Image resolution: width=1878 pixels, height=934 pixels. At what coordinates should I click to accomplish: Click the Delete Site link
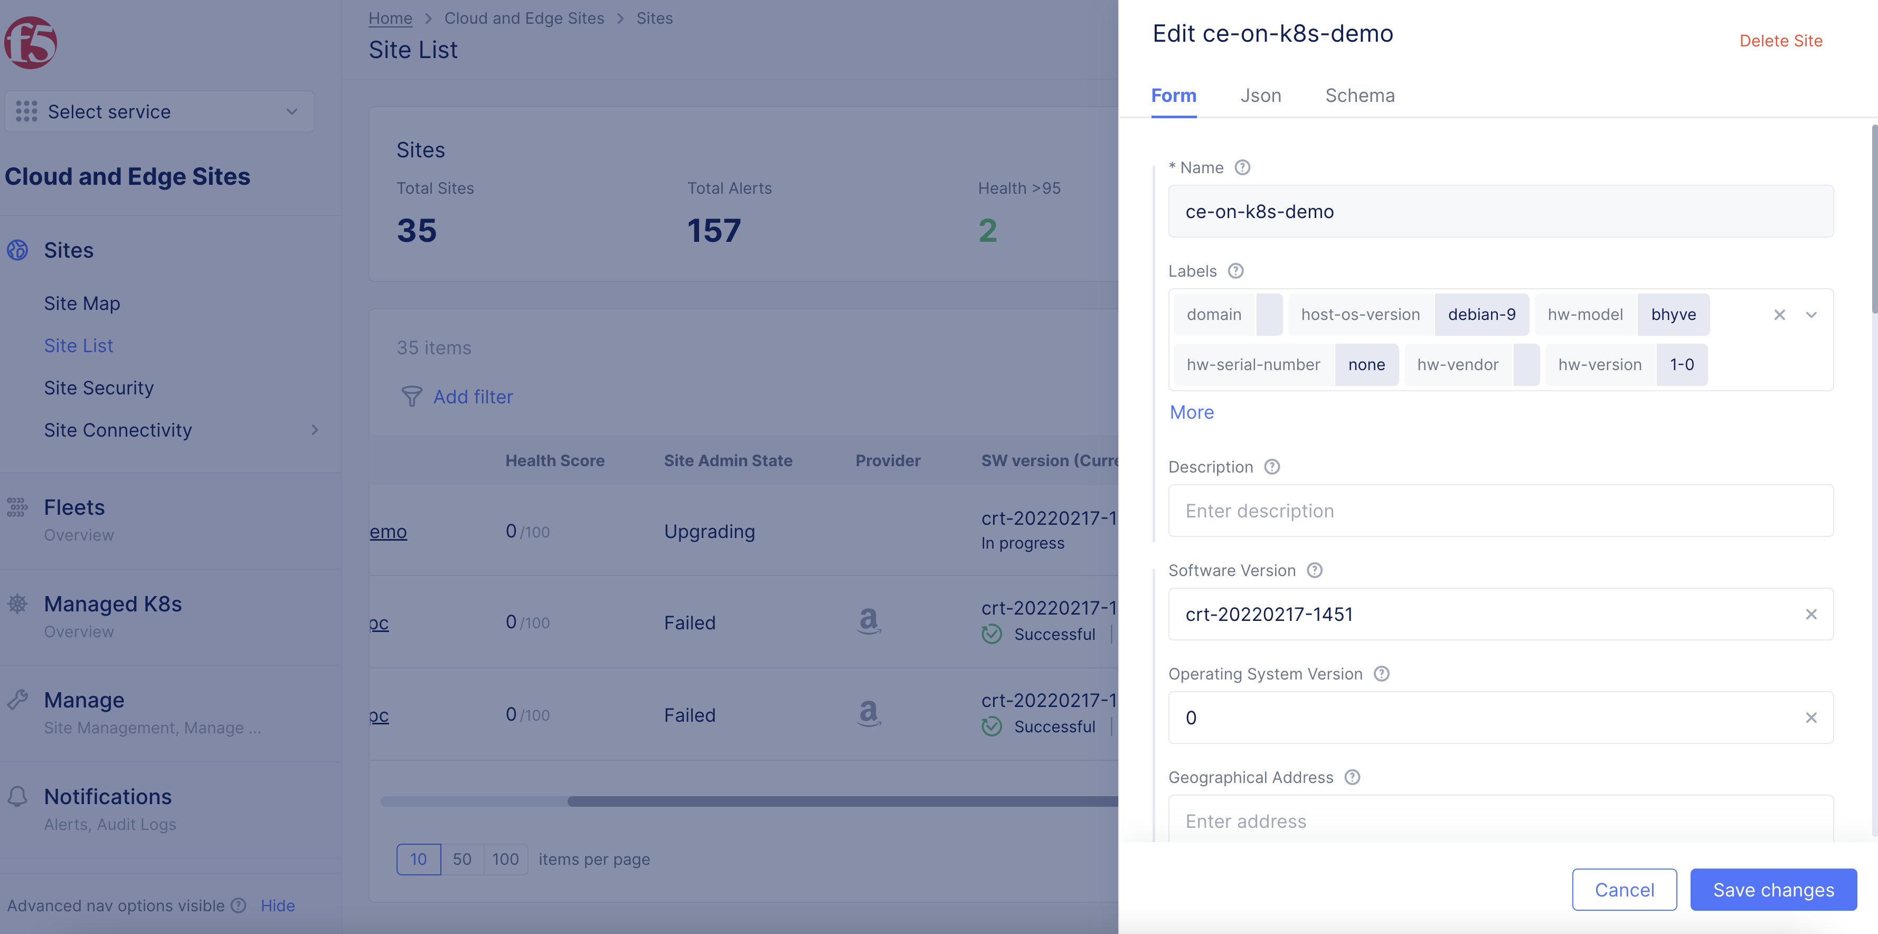tap(1780, 41)
